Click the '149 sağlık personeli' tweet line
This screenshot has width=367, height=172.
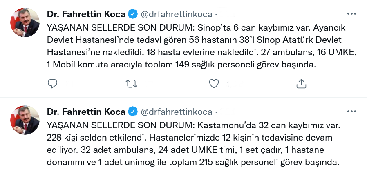point(181,65)
